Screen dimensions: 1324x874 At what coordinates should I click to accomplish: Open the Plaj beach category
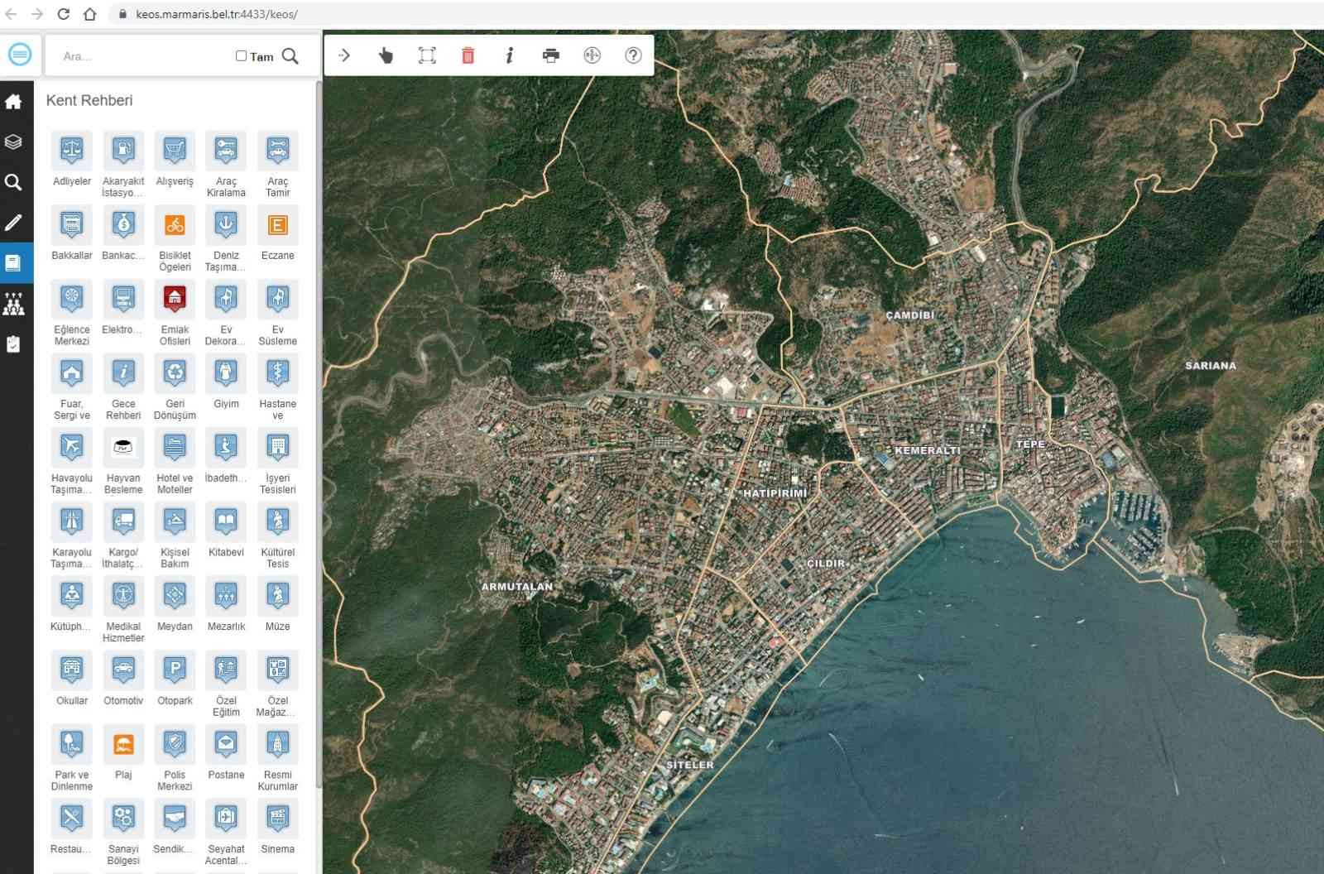tap(123, 744)
